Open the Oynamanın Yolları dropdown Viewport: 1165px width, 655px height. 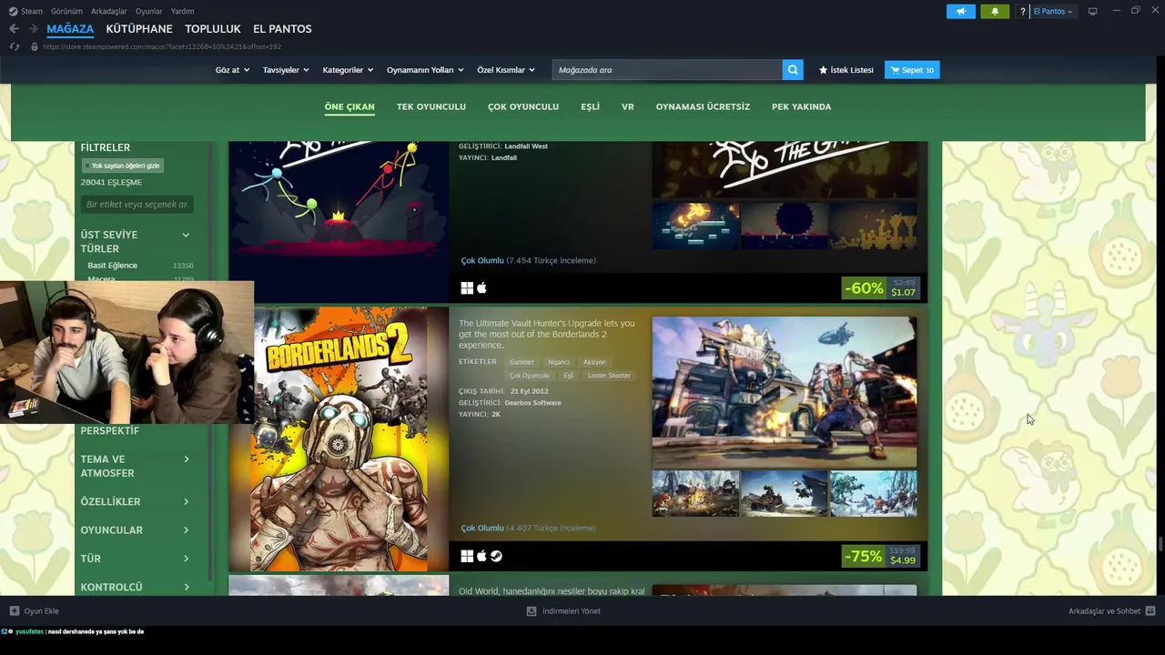click(425, 70)
